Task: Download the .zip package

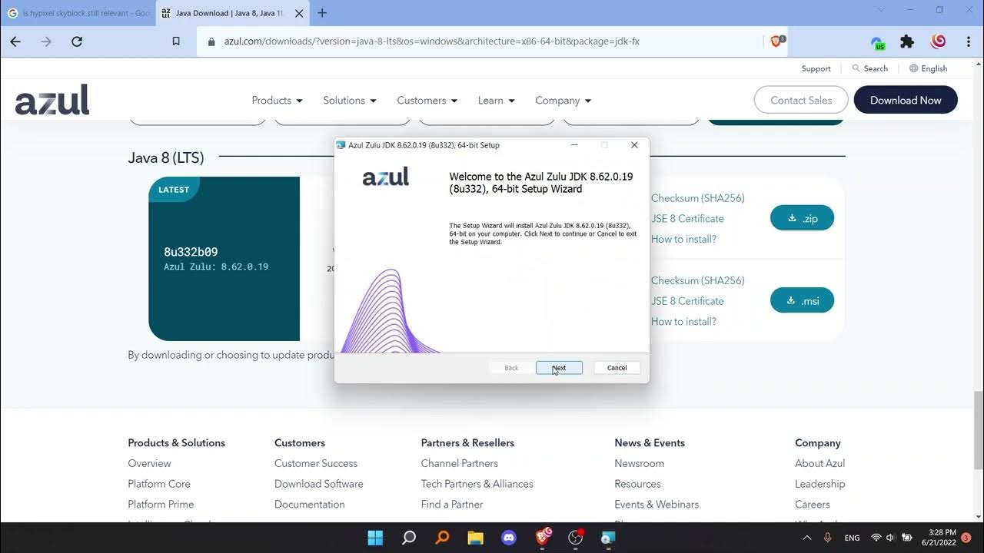Action: pyautogui.click(x=802, y=218)
